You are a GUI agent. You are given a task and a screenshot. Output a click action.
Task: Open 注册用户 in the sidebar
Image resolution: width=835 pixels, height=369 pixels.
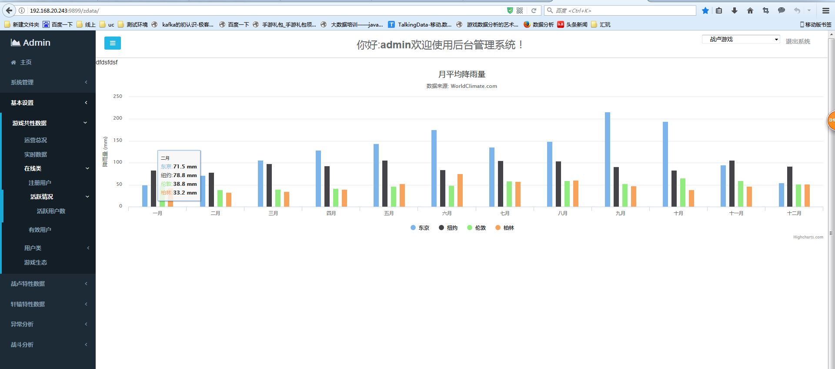tap(40, 183)
